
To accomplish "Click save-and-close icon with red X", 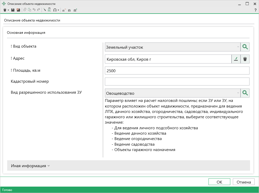I will point(18,10).
